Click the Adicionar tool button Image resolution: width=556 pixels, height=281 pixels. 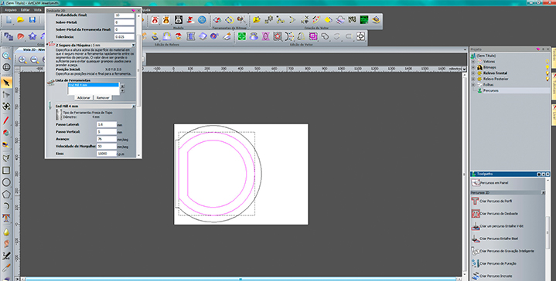pos(84,98)
